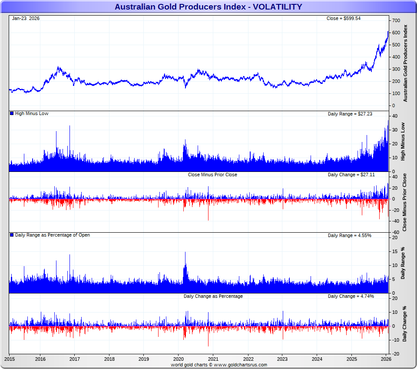Click the Daily Change = $27.11 readout
This screenshot has height=369, width=417.
351,175
